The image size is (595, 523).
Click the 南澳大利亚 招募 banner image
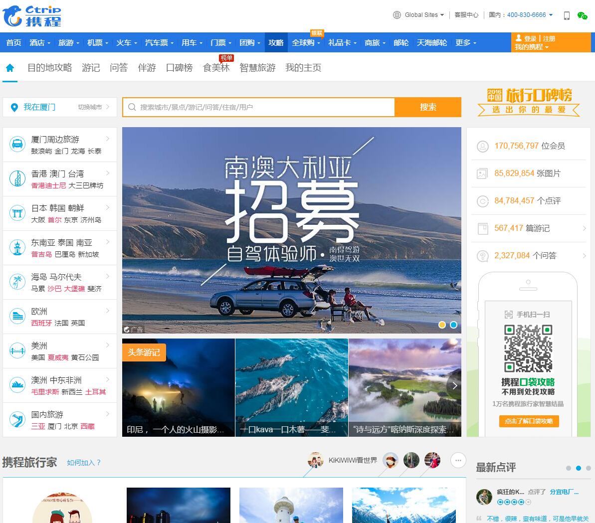tap(291, 230)
